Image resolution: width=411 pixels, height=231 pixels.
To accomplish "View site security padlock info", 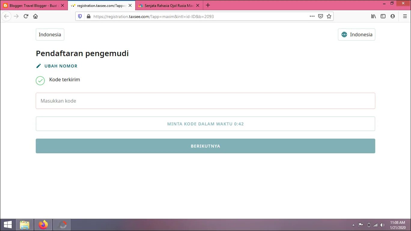I will (x=88, y=16).
